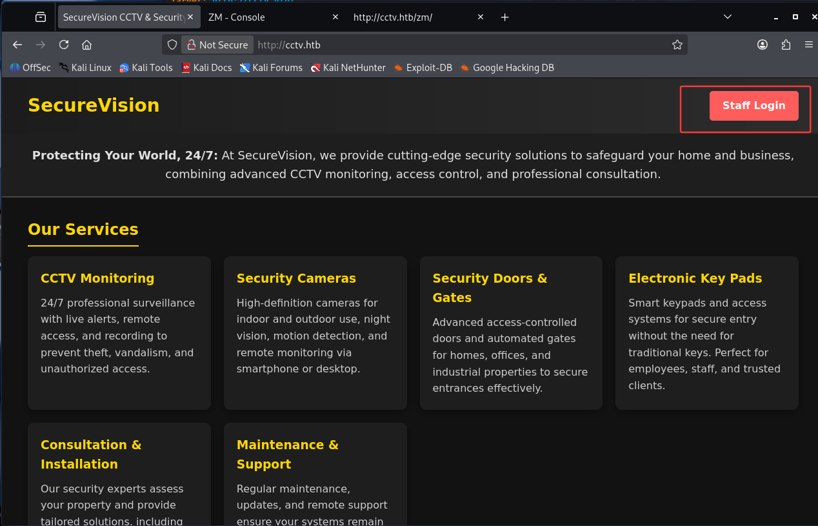Image resolution: width=818 pixels, height=526 pixels.
Task: Open the Kali Tools bookmark
Action: (x=146, y=68)
